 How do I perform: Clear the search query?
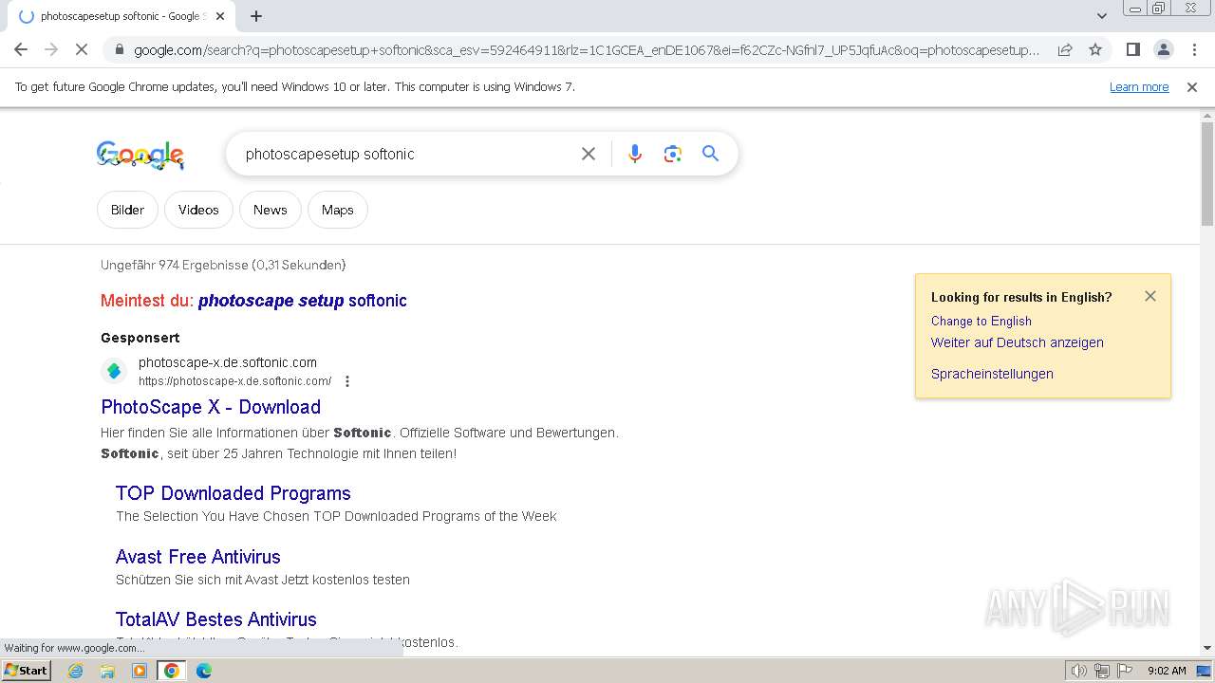tap(589, 154)
